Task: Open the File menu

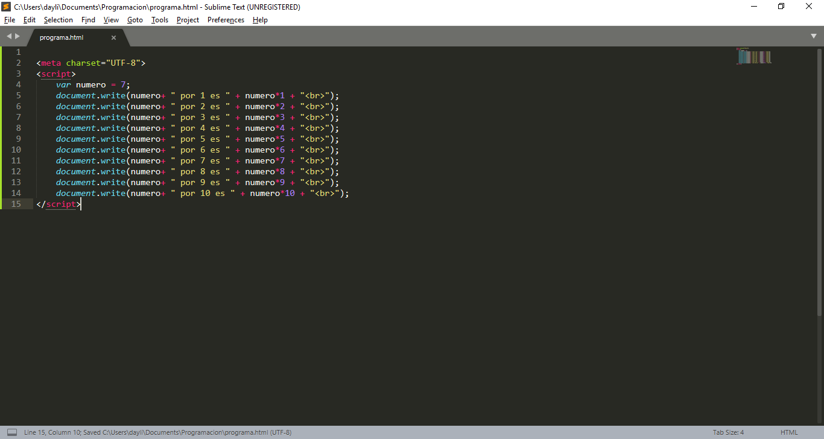Action: click(10, 20)
